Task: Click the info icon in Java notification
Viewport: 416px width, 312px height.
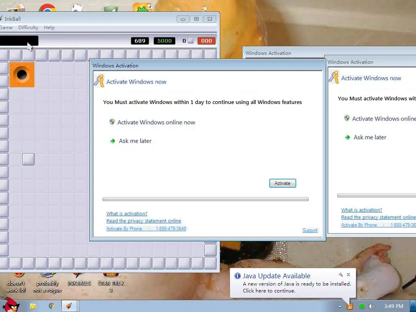Action: [x=237, y=276]
